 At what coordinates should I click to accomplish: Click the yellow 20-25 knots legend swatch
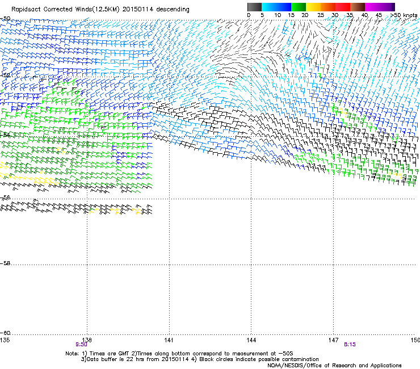coord(313,7)
